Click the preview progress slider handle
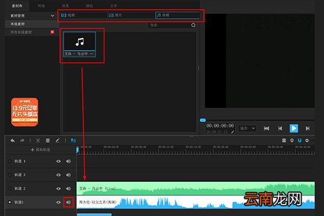 (203, 120)
